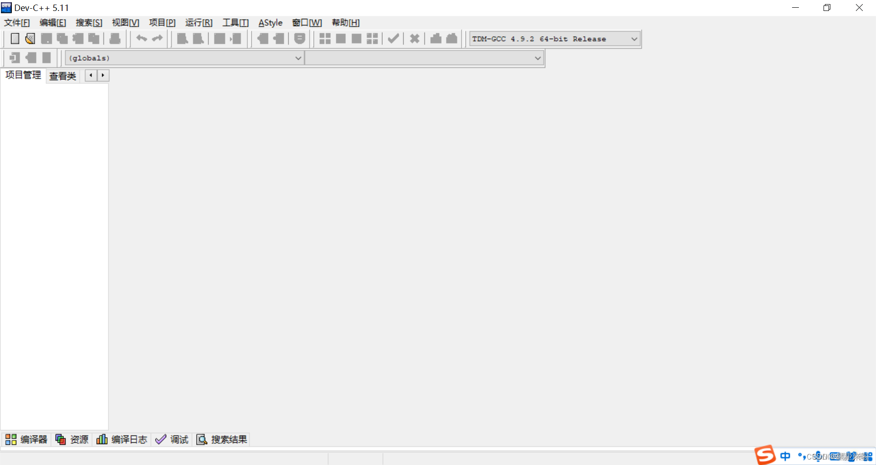Undo the last edit
The image size is (876, 465).
141,39
